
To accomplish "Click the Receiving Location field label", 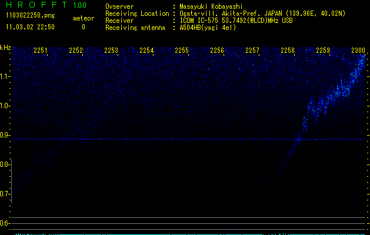I will (x=137, y=14).
